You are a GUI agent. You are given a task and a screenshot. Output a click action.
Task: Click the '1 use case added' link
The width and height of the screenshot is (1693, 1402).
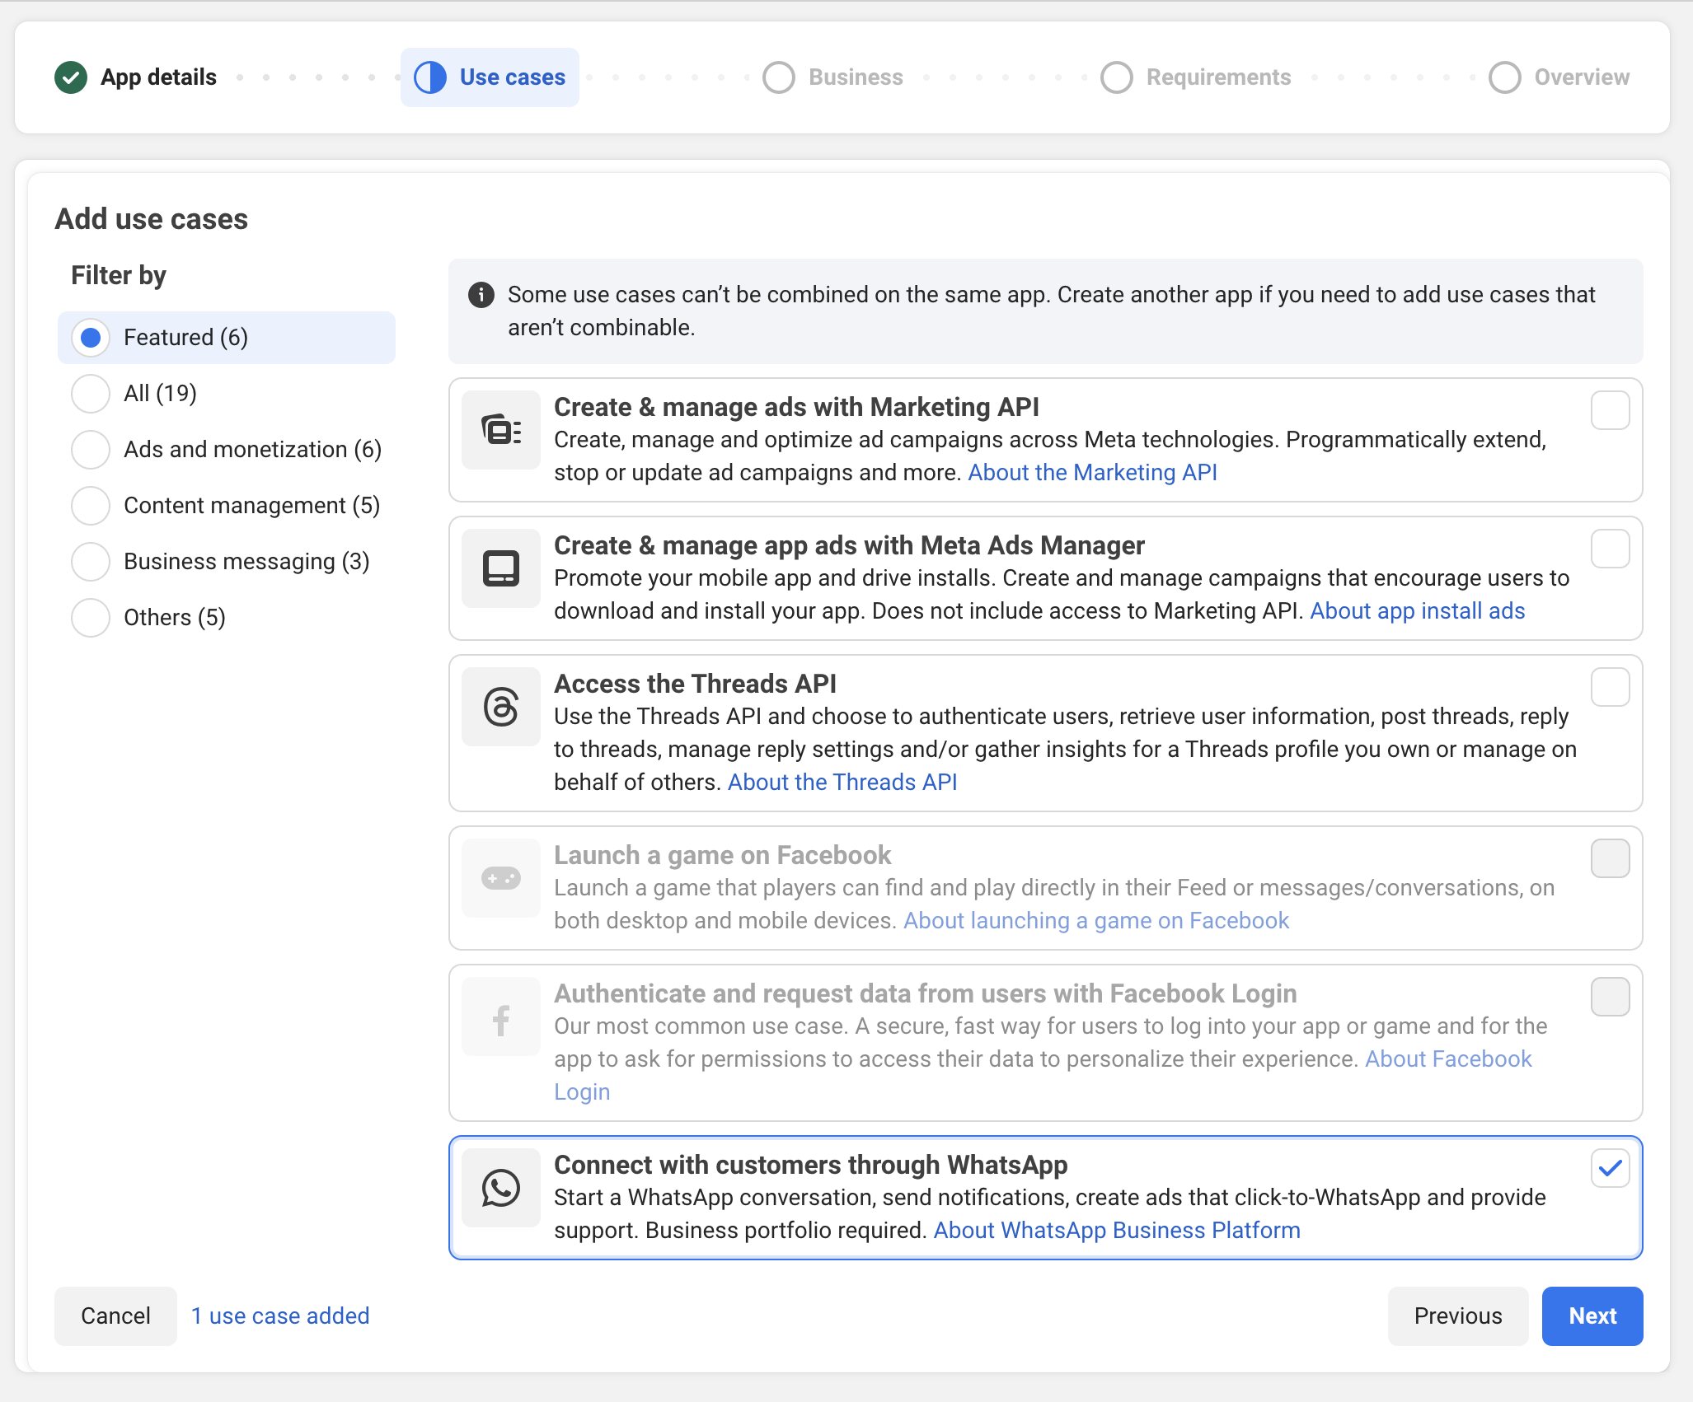coord(280,1316)
